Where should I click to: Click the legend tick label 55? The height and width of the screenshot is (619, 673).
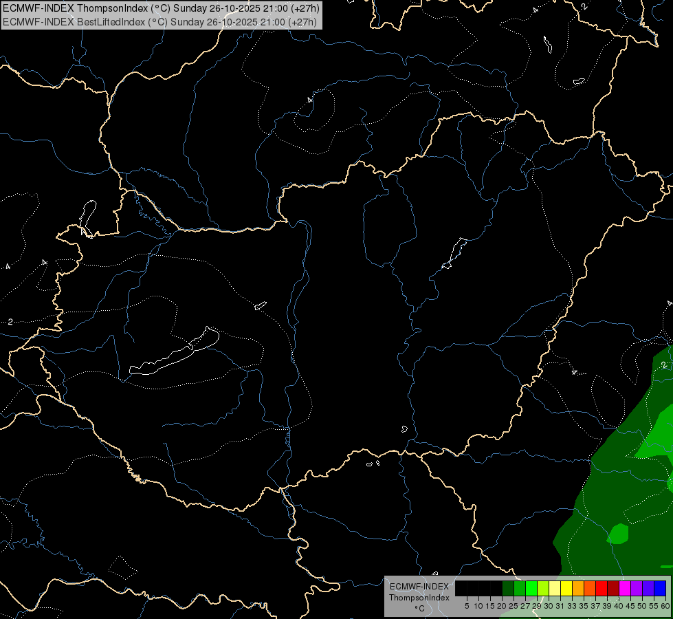[654, 606]
